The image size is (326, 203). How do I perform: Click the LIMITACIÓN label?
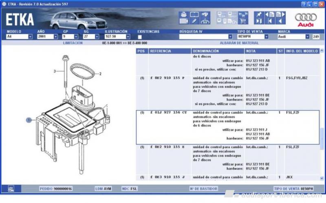coord(73,43)
